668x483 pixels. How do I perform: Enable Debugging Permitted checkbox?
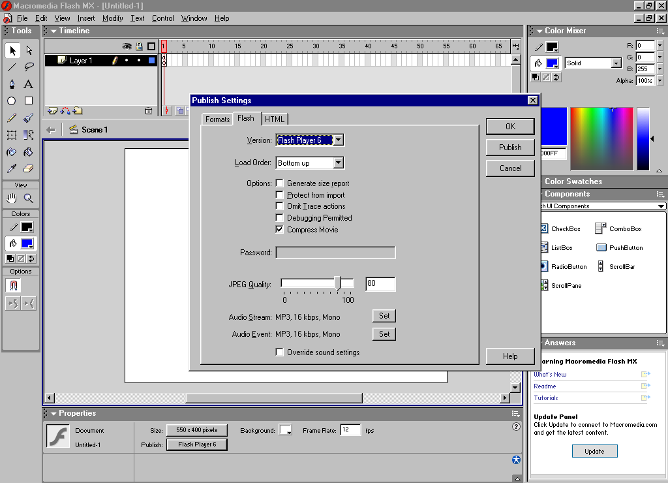coord(279,218)
